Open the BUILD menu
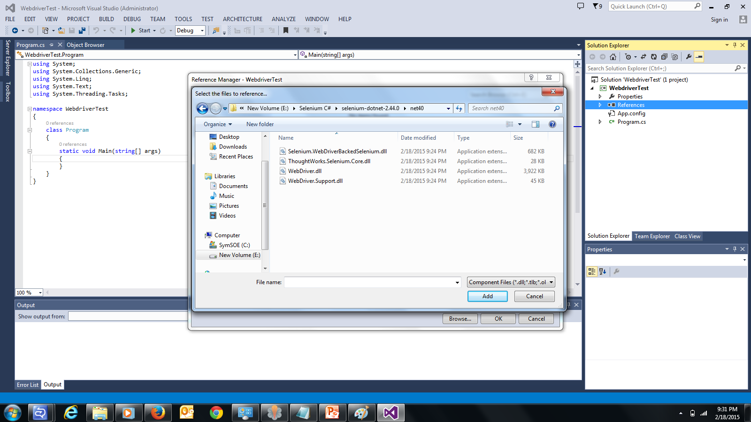 tap(107, 19)
